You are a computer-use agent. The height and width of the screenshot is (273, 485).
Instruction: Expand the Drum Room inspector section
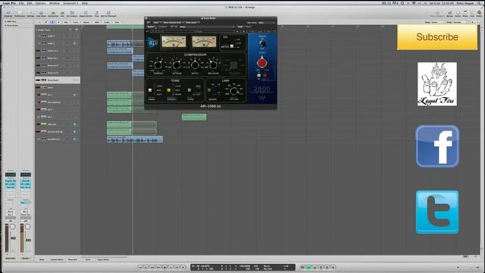click(x=5, y=25)
